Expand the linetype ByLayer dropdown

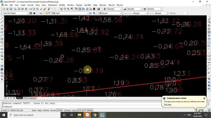146,13
